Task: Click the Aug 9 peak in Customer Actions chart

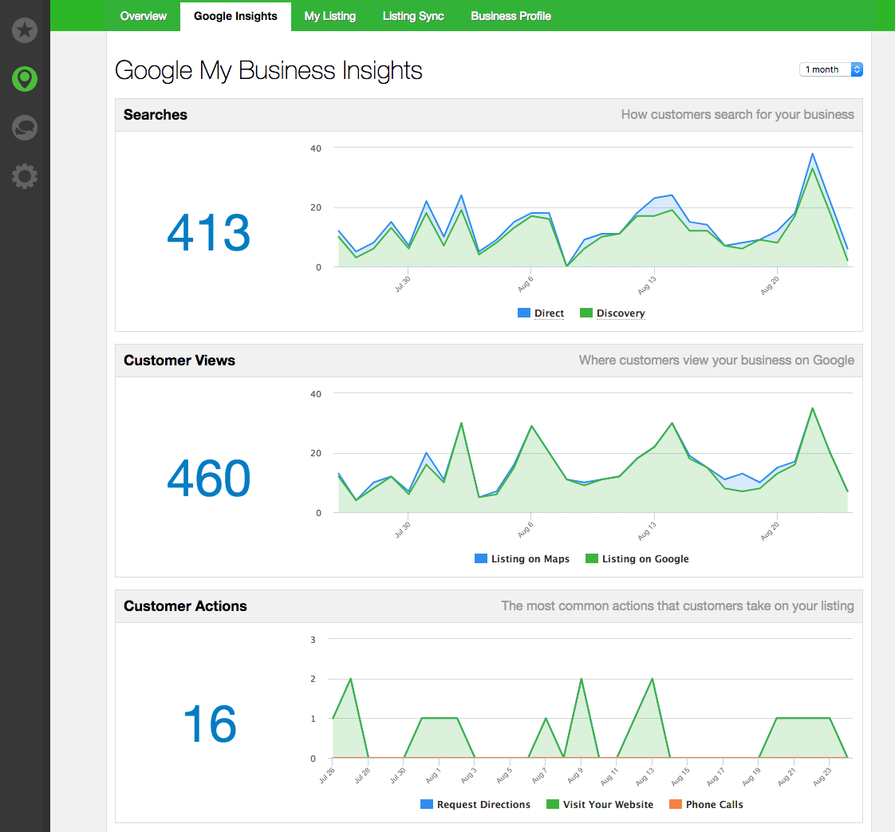Action: [581, 679]
